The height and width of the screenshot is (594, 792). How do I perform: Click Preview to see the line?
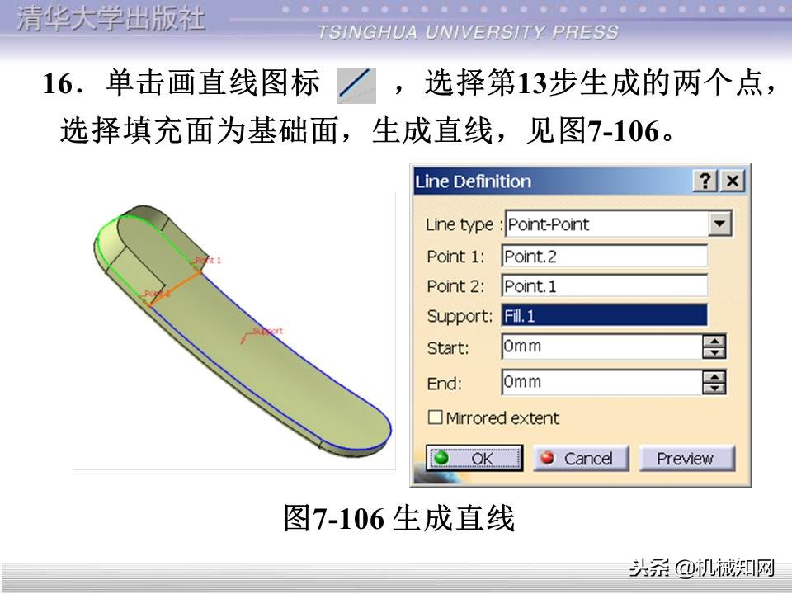(x=687, y=459)
